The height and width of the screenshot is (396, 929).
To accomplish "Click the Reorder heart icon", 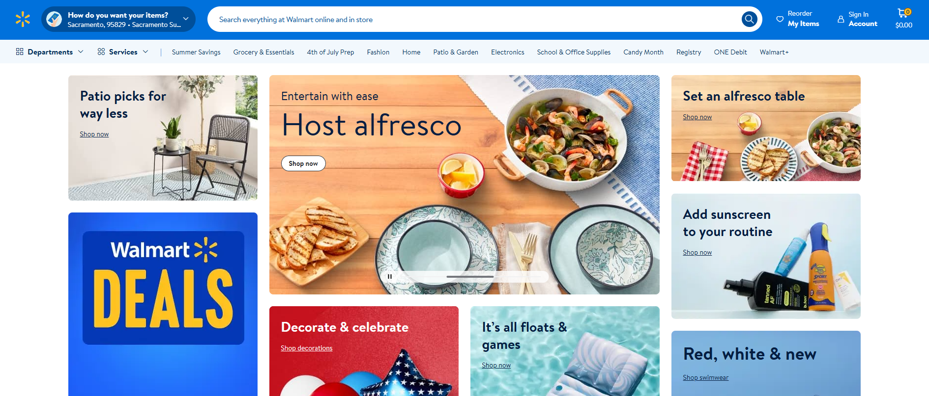I will click(780, 19).
